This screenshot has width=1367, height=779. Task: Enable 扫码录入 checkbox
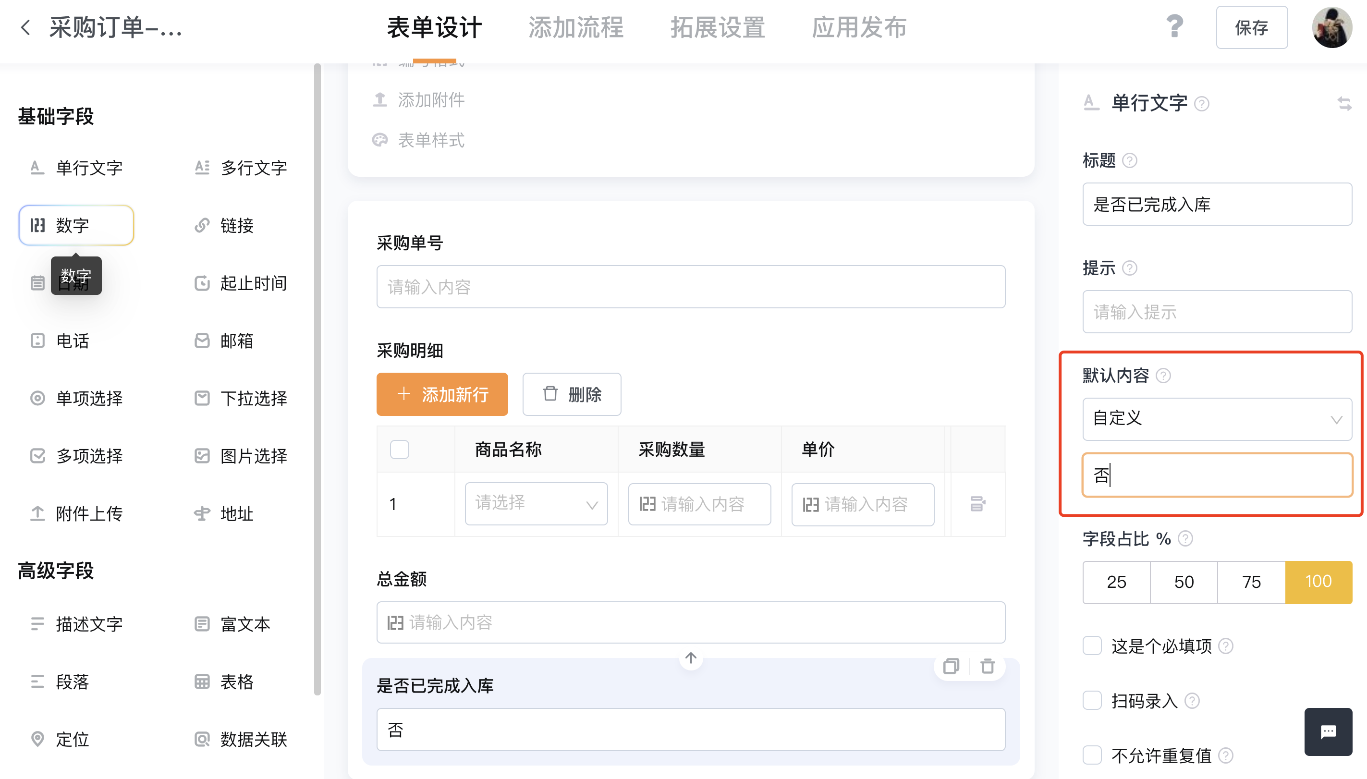pos(1092,700)
